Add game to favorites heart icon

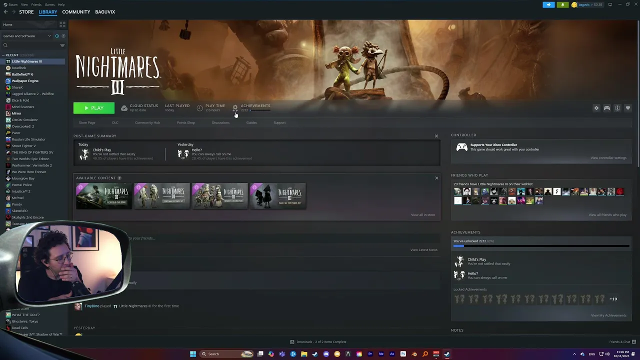tap(628, 108)
